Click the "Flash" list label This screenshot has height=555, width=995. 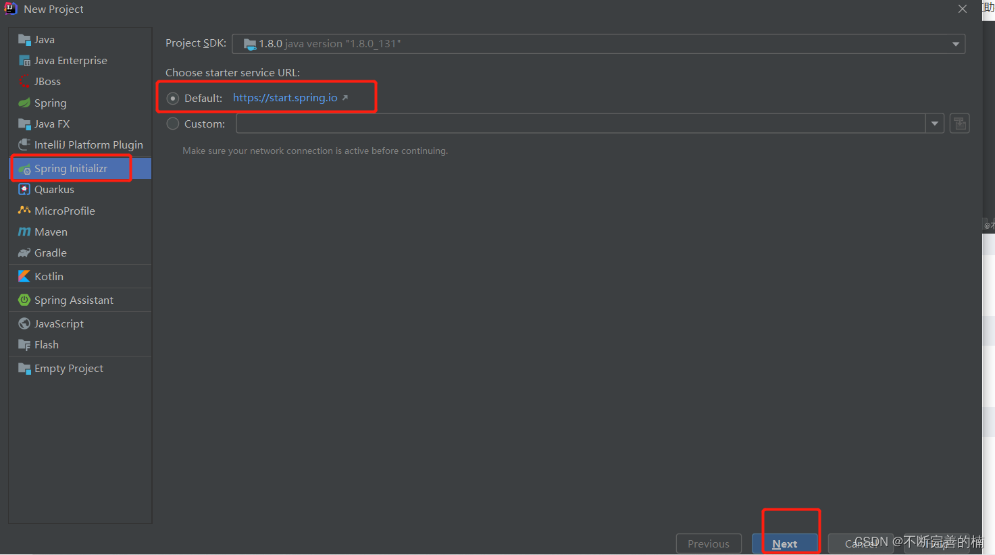click(x=47, y=345)
